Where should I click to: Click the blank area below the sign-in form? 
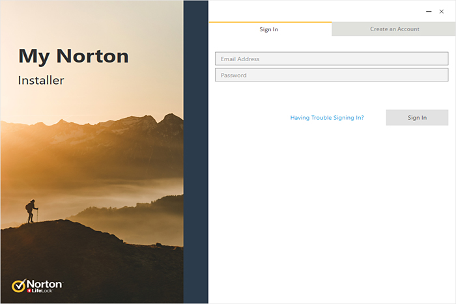[332, 215]
